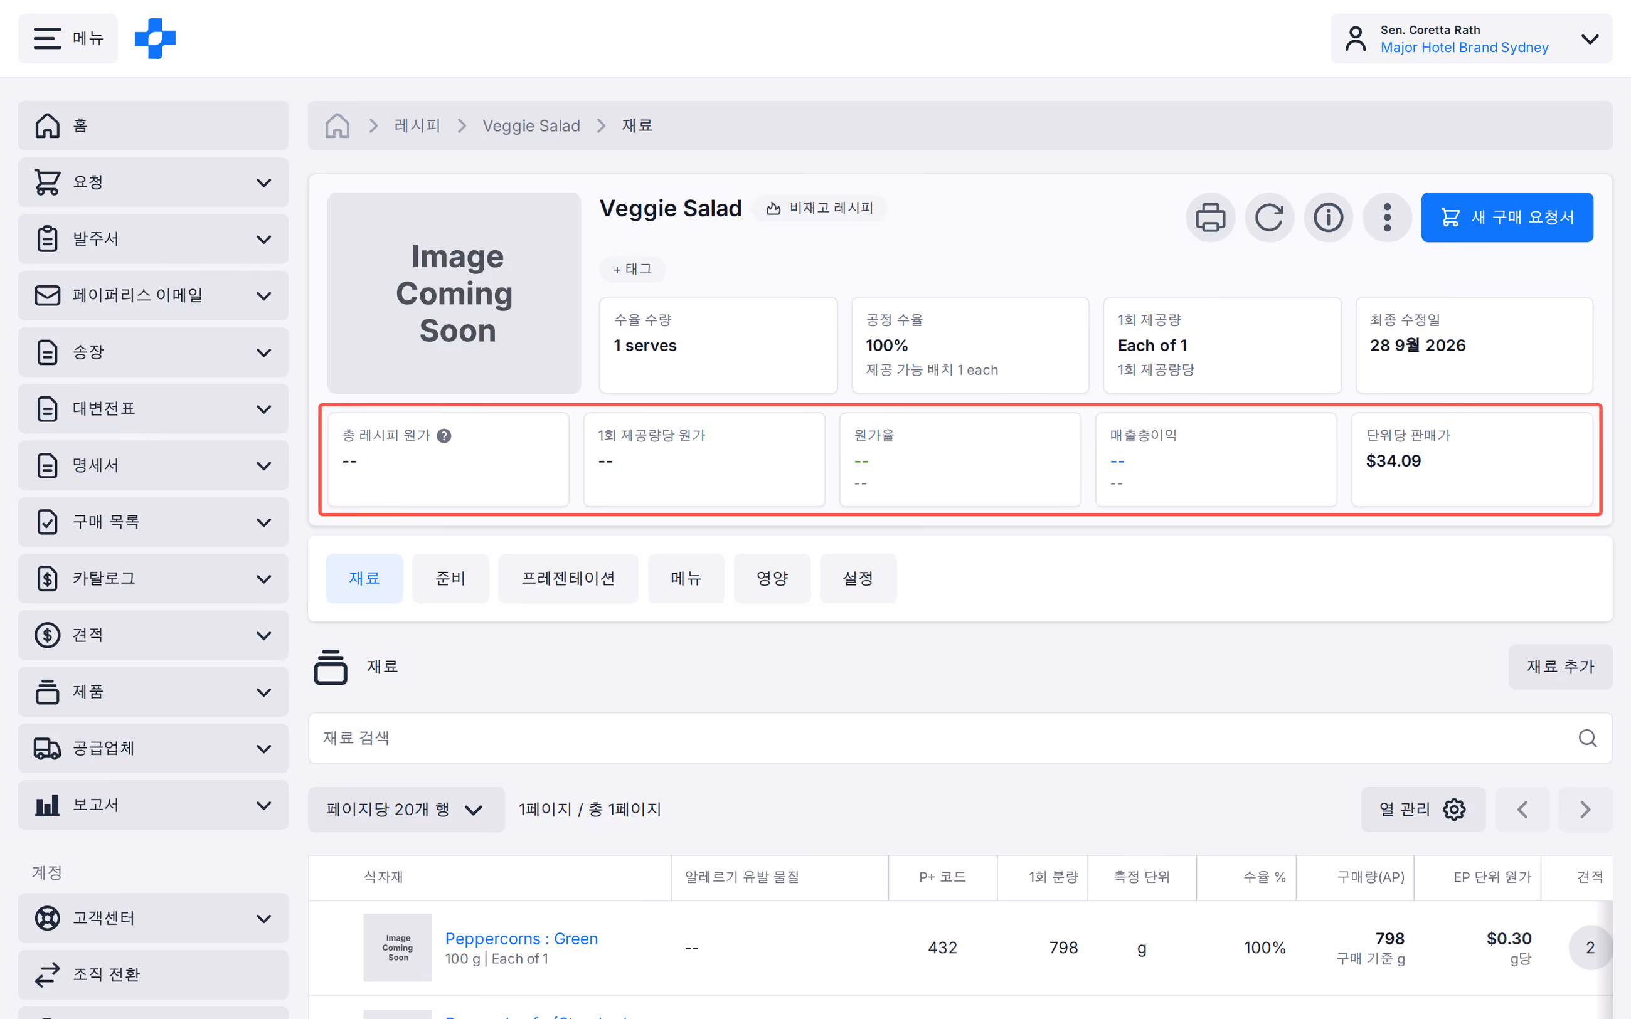1631x1019 pixels.
Task: Click the 보고서 bar chart icon
Action: 47,805
